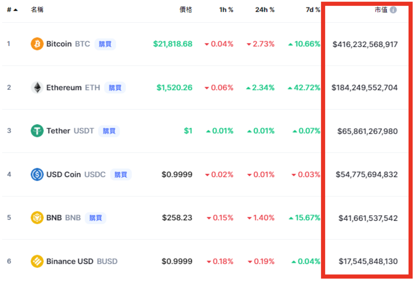Click the USD Coin blue logo icon
The image size is (414, 281).
tap(37, 175)
